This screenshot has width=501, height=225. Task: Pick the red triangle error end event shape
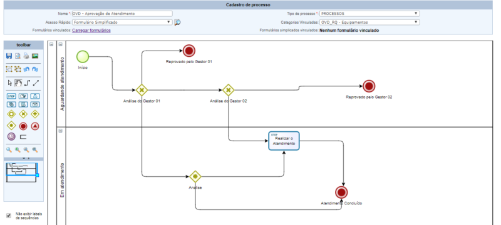point(35,126)
